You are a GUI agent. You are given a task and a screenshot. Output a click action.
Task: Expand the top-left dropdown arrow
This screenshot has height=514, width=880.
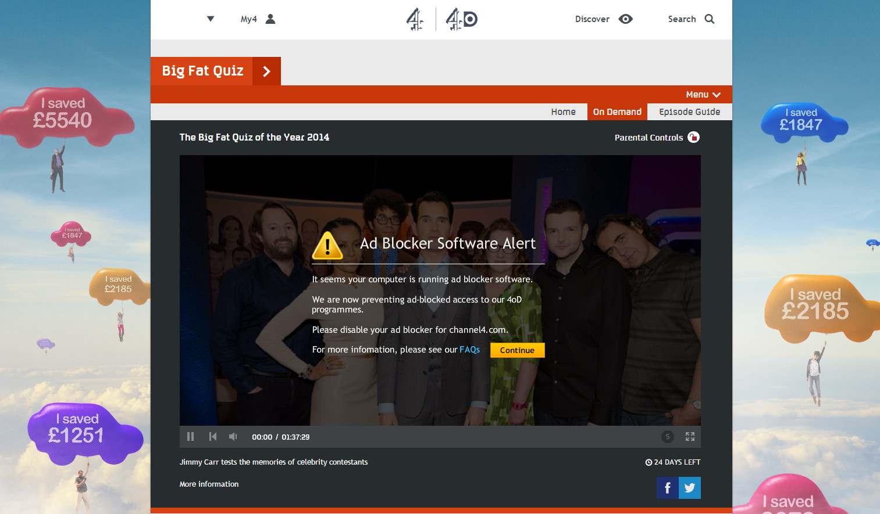click(x=211, y=19)
